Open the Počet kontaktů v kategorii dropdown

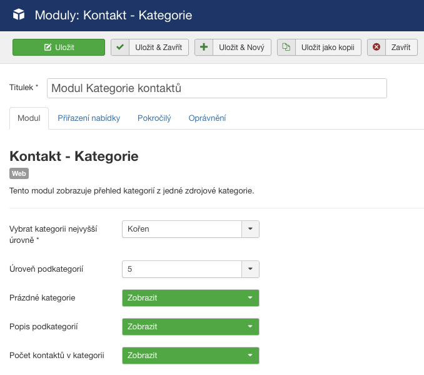click(x=190, y=356)
